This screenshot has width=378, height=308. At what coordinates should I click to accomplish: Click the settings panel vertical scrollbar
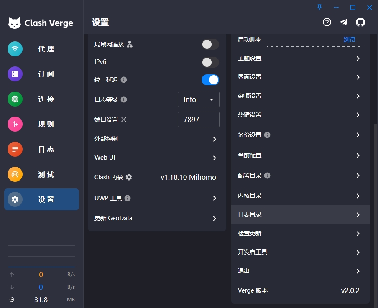pyautogui.click(x=375, y=209)
